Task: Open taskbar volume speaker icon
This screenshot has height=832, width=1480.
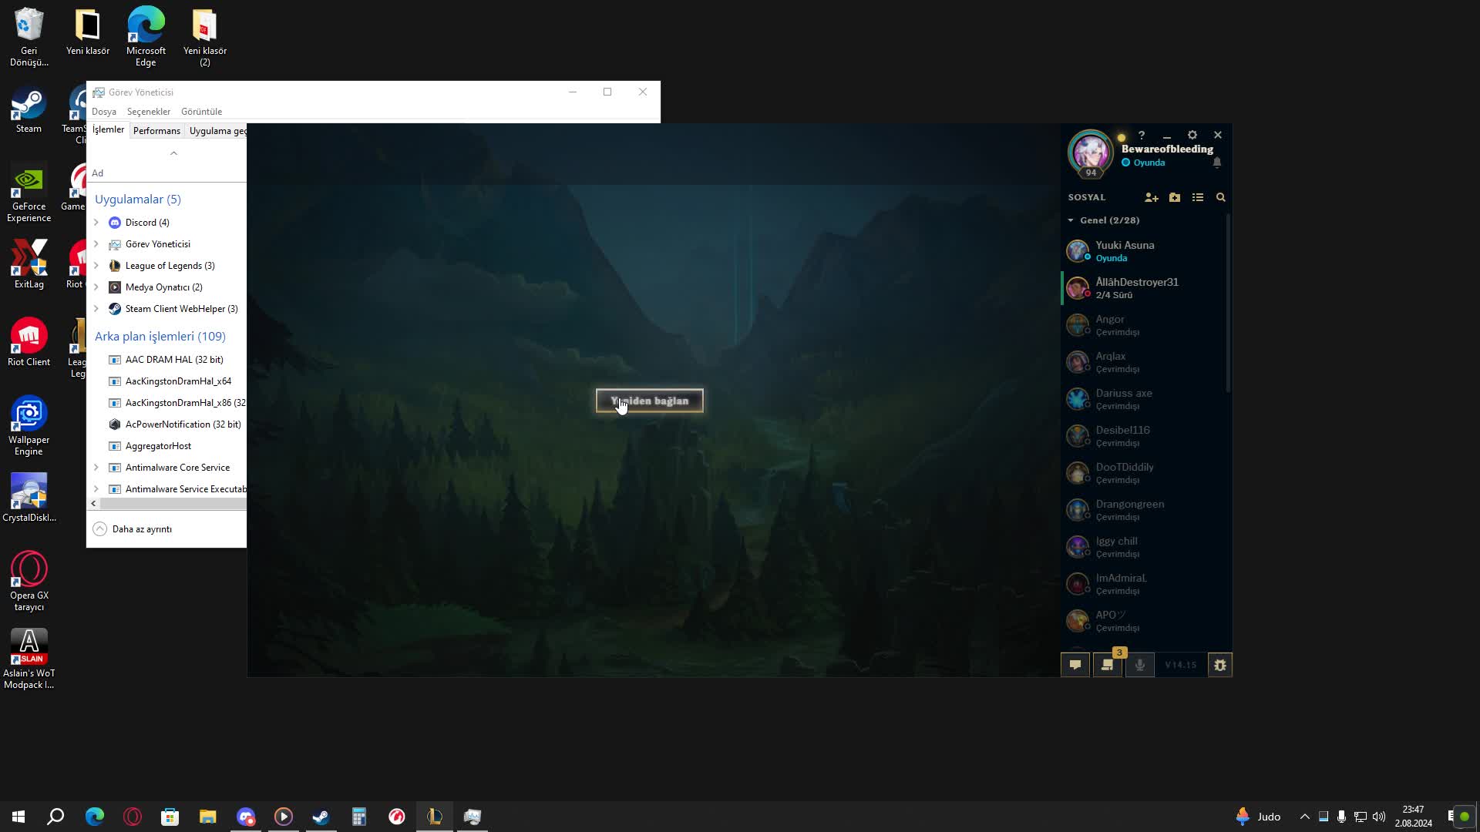Action: [1379, 817]
